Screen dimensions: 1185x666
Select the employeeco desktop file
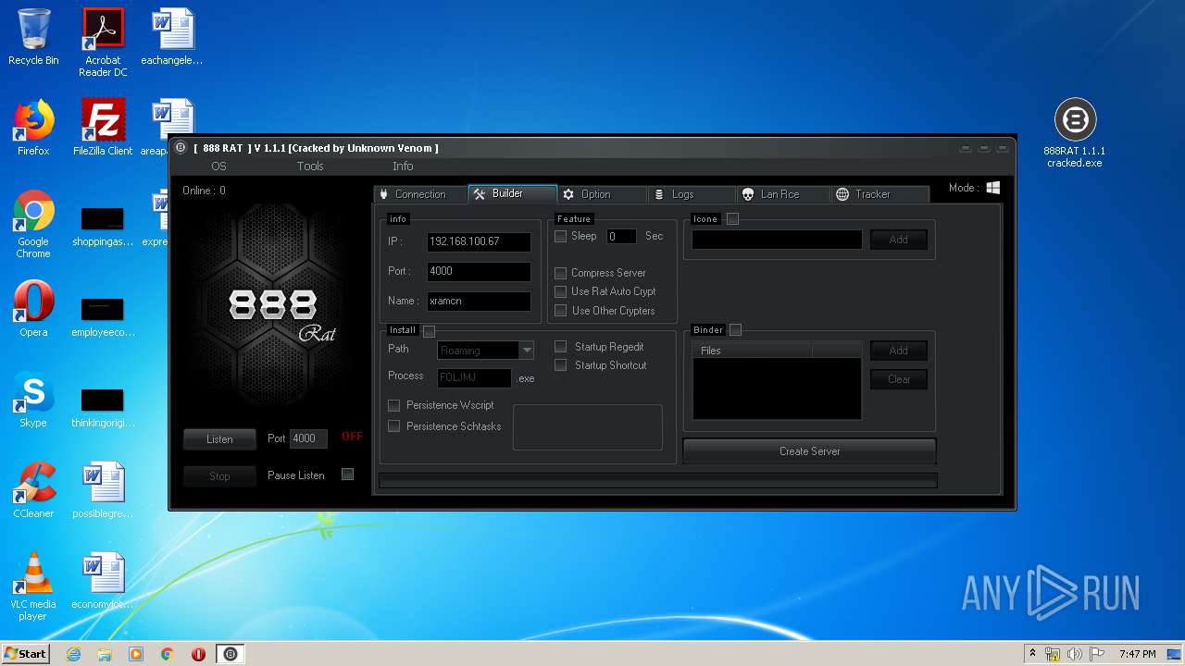coord(103,316)
